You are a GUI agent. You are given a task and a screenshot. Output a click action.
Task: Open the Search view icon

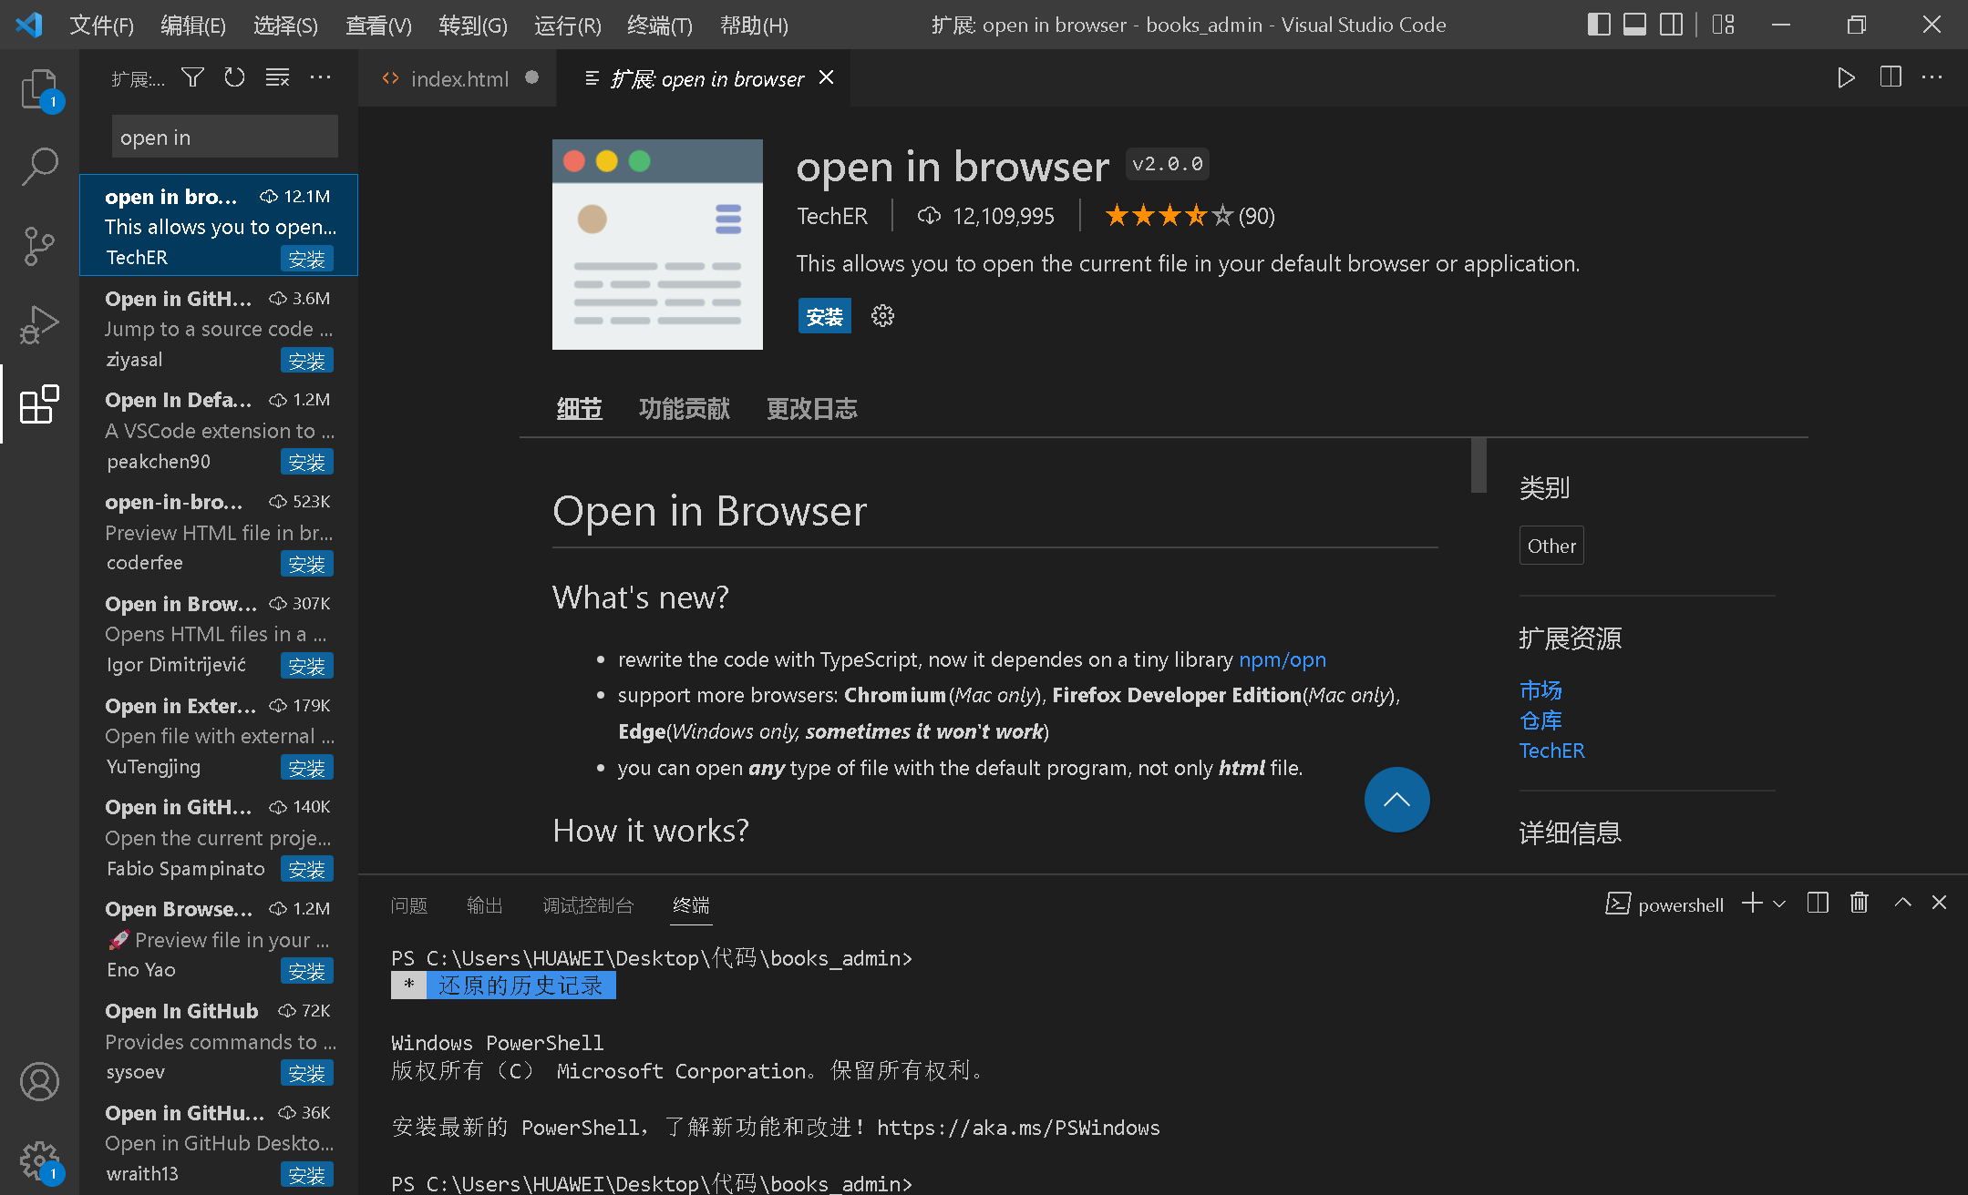[39, 167]
